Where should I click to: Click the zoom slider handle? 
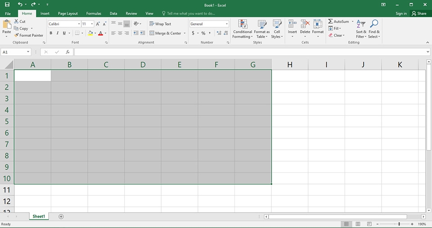399,224
